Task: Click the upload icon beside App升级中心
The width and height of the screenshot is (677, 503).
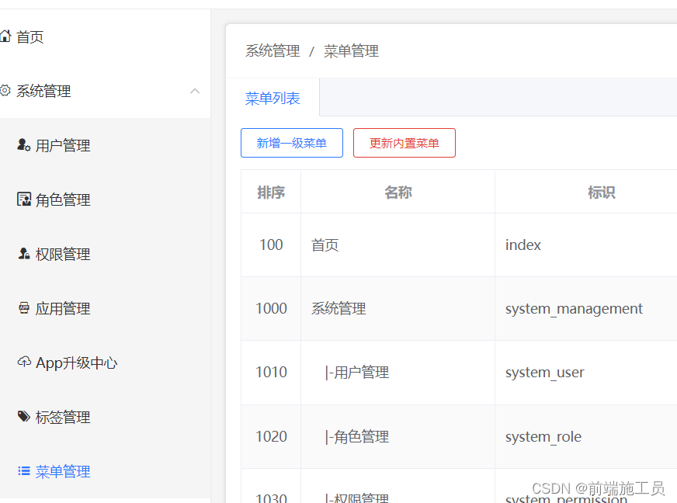Action: coord(23,363)
